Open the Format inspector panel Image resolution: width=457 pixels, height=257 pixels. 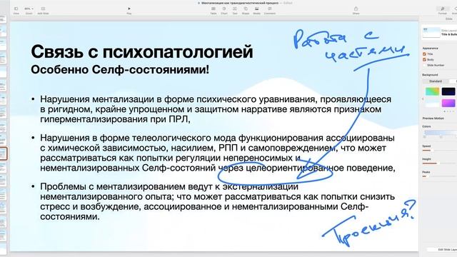click(x=443, y=9)
